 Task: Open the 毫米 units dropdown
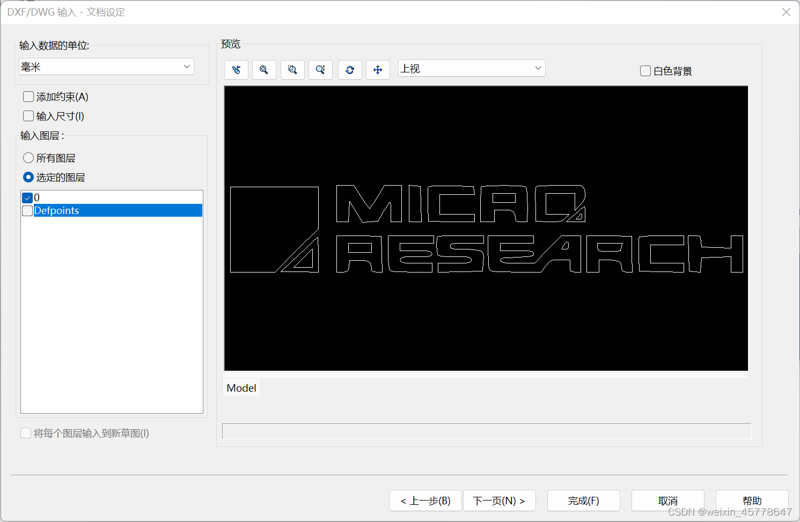pos(106,67)
